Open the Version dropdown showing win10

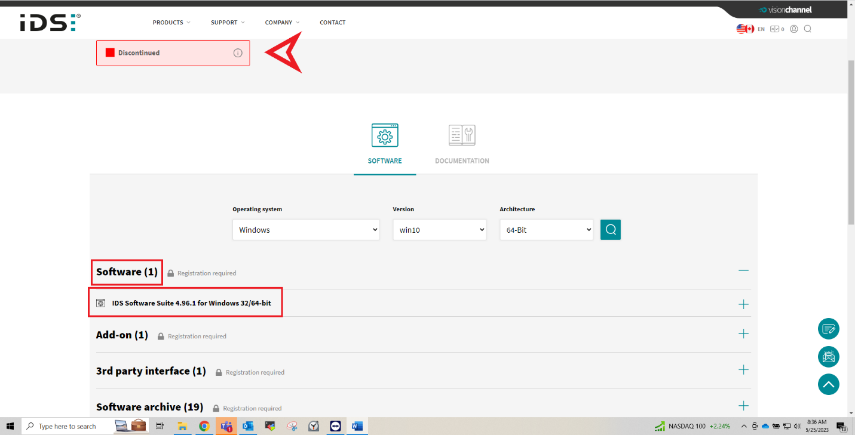tap(439, 230)
